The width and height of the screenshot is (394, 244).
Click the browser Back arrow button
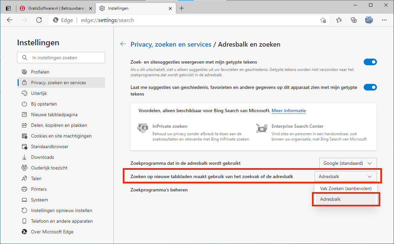(x=10, y=20)
